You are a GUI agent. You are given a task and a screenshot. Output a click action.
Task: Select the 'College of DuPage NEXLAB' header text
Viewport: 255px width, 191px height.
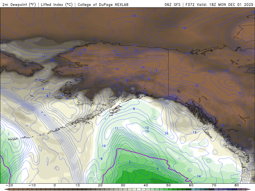[103, 4]
